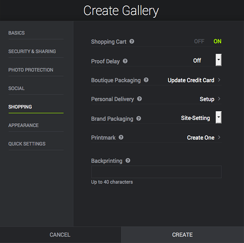This screenshot has width=244, height=243.
Task: Click the Proof Delay help icon
Action: click(x=125, y=61)
